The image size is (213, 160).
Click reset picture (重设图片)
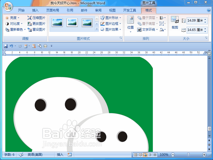click(36, 30)
